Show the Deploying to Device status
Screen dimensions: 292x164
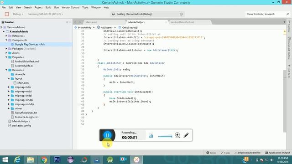(x=247, y=153)
